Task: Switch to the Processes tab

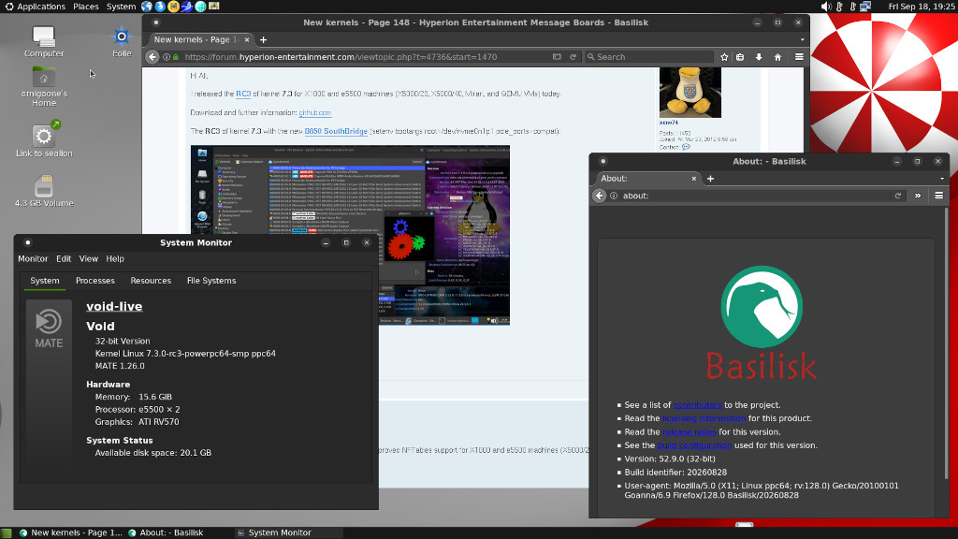Action: coord(94,281)
